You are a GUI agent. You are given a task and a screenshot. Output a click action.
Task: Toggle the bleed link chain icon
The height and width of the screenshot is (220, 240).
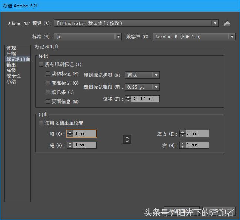coord(127,139)
